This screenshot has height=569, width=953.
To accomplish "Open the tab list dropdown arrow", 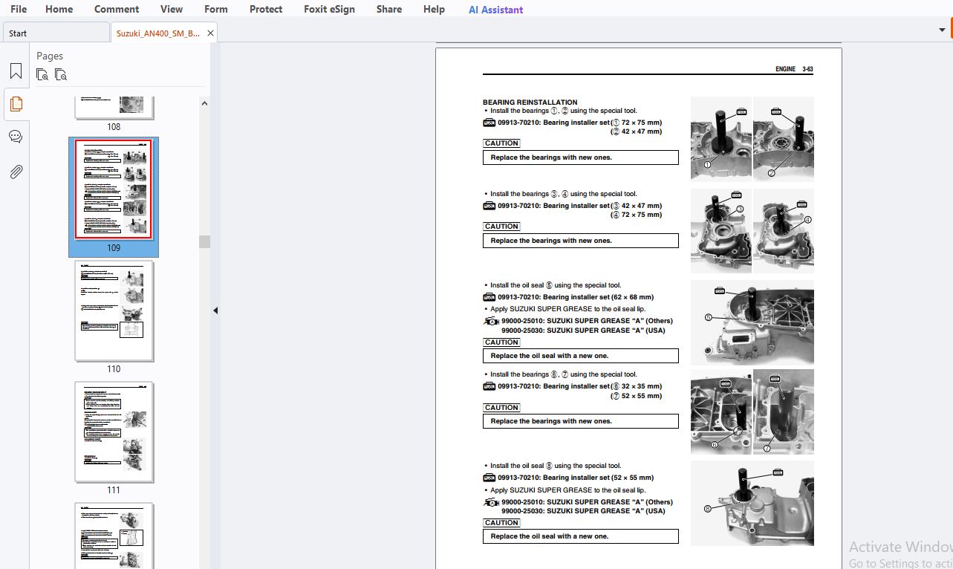I will 942,30.
